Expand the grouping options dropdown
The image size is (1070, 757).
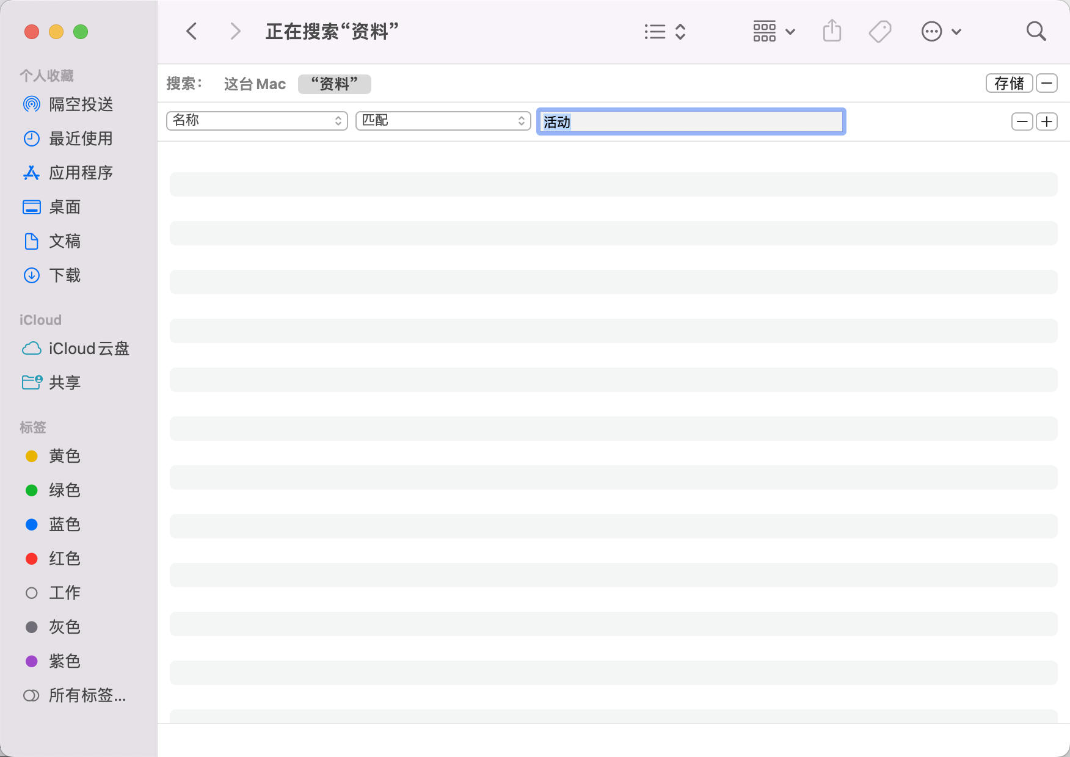(773, 31)
